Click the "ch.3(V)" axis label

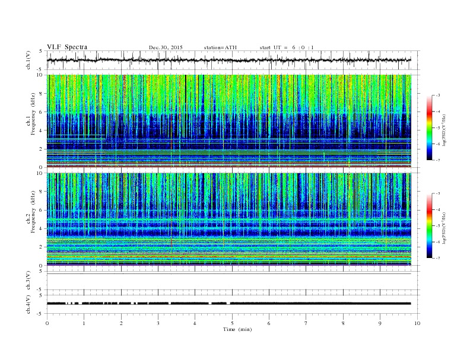(x=28, y=281)
